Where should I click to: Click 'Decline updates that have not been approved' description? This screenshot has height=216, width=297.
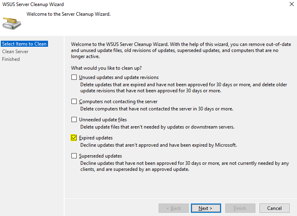coord(184,166)
